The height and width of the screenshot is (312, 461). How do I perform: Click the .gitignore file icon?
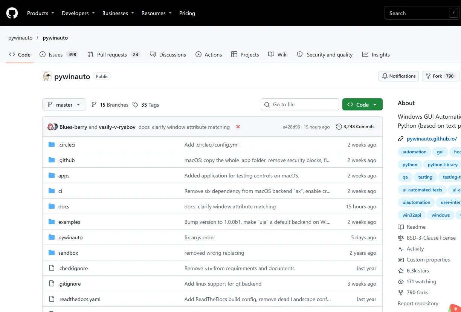click(52, 284)
